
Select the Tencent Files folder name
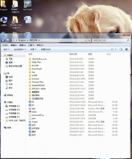pos(38,82)
